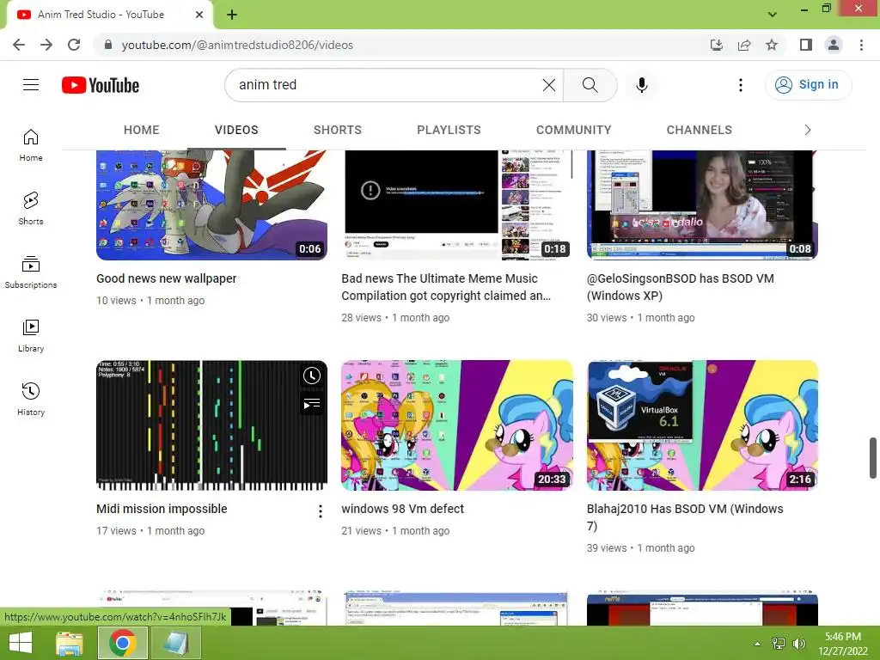Play the 0:18 video unavailable thumbnail

coord(457,205)
